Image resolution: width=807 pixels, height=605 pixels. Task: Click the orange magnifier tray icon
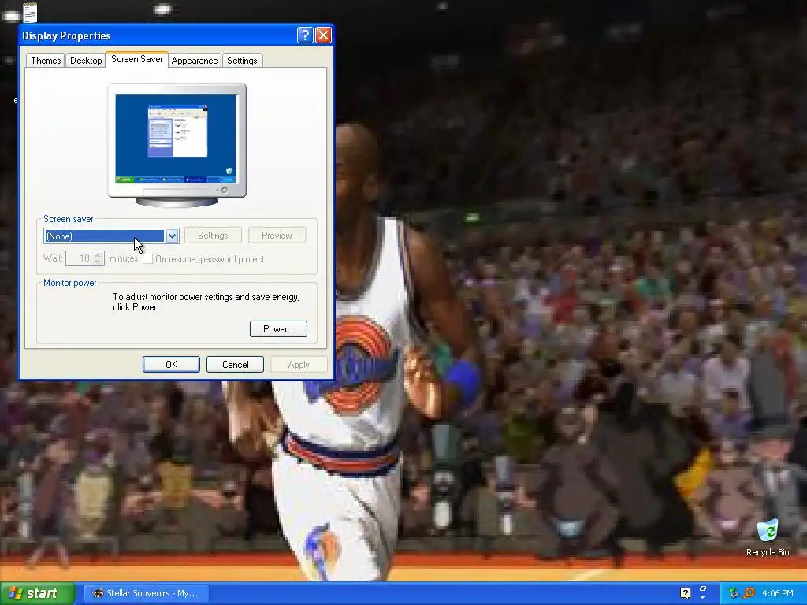pyautogui.click(x=749, y=593)
